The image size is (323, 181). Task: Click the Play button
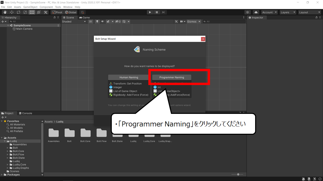coord(150,12)
